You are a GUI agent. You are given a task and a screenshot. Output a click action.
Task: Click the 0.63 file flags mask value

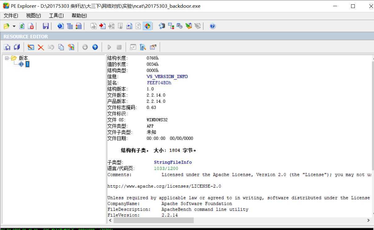(151, 107)
